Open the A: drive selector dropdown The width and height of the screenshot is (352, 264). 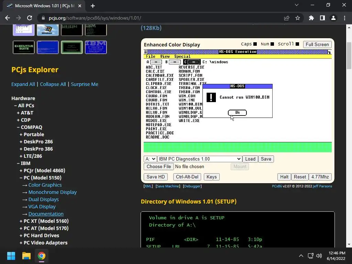(x=150, y=159)
